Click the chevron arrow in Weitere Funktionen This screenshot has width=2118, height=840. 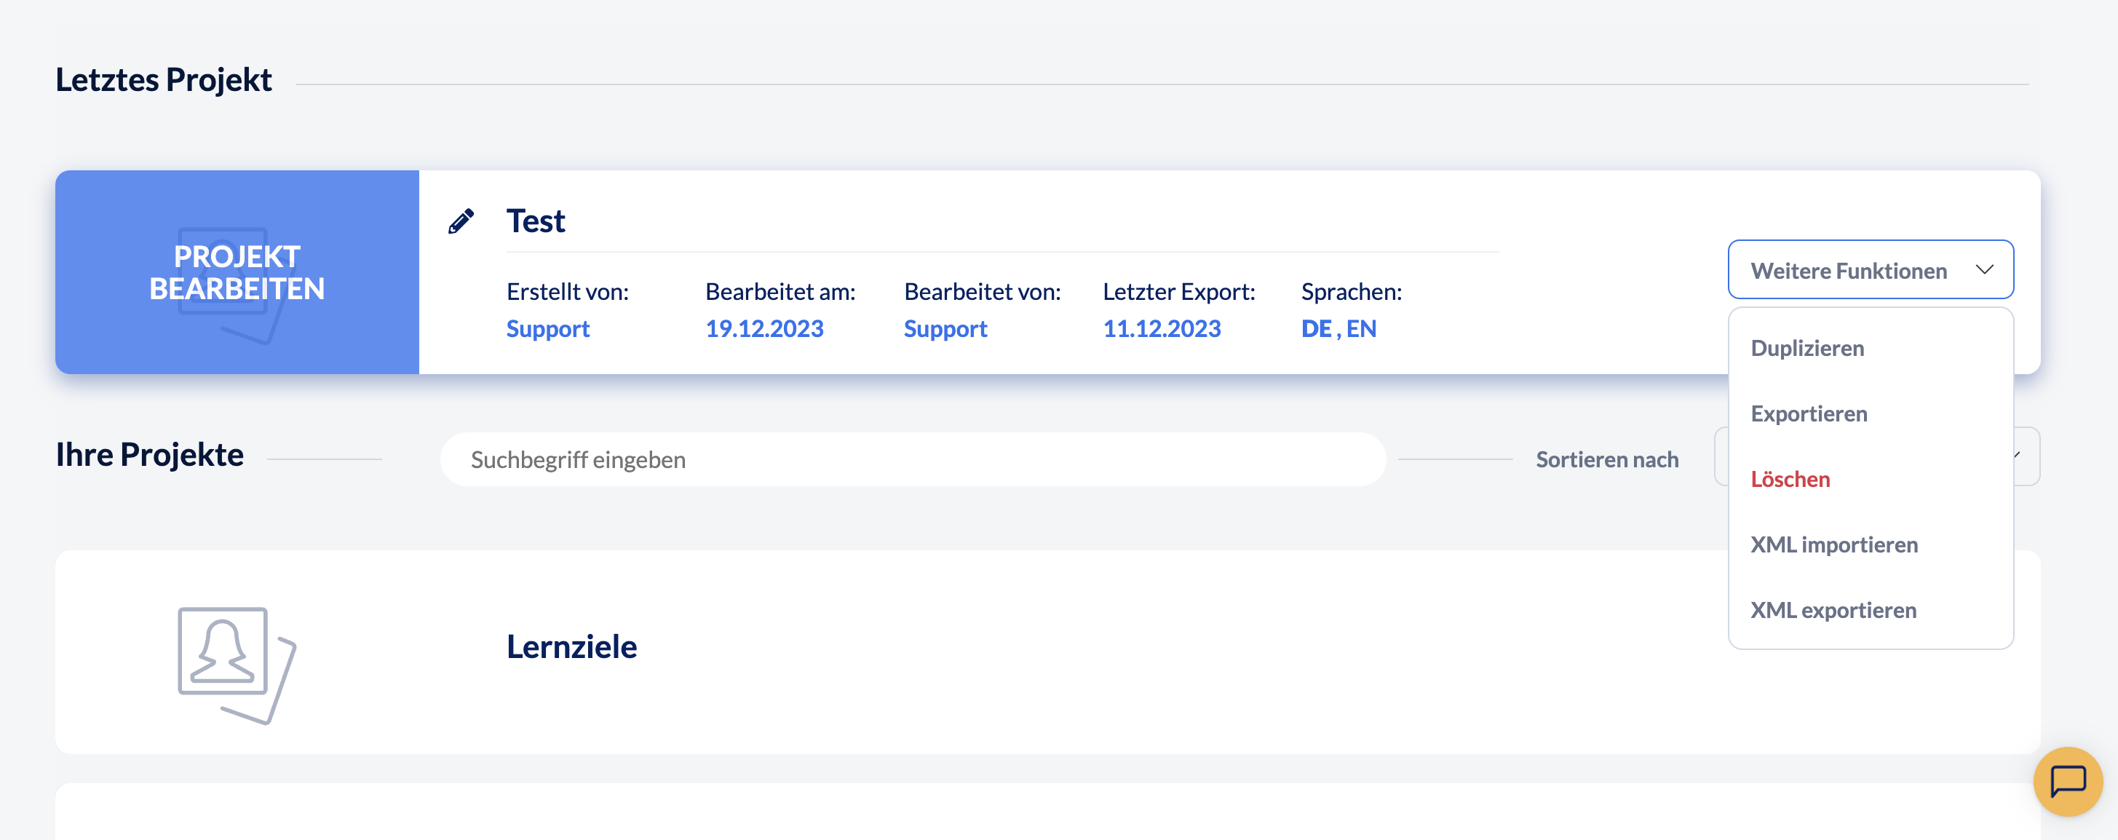click(x=1984, y=269)
